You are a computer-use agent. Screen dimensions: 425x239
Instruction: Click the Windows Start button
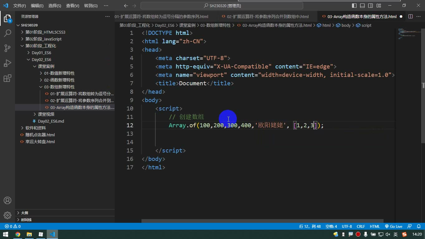(6, 234)
